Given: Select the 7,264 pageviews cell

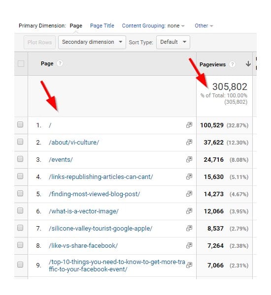Looking at the screenshot, I should 215,246.
